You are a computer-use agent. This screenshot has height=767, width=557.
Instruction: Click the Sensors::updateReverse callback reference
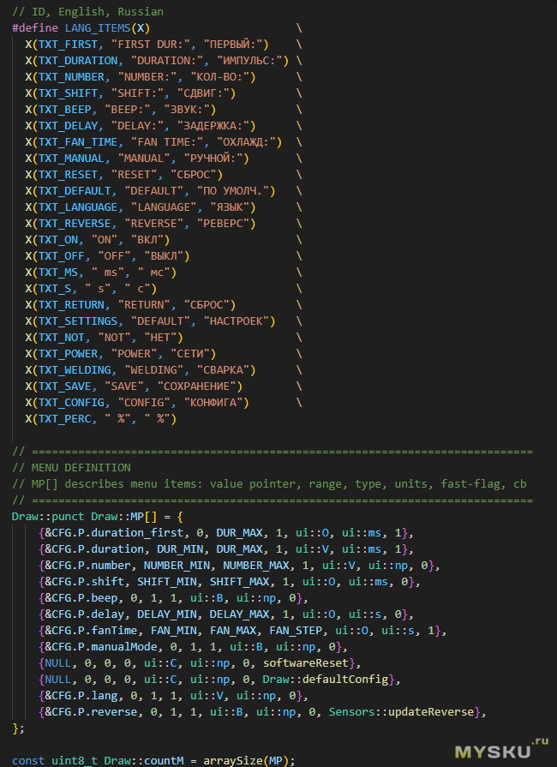[414, 711]
